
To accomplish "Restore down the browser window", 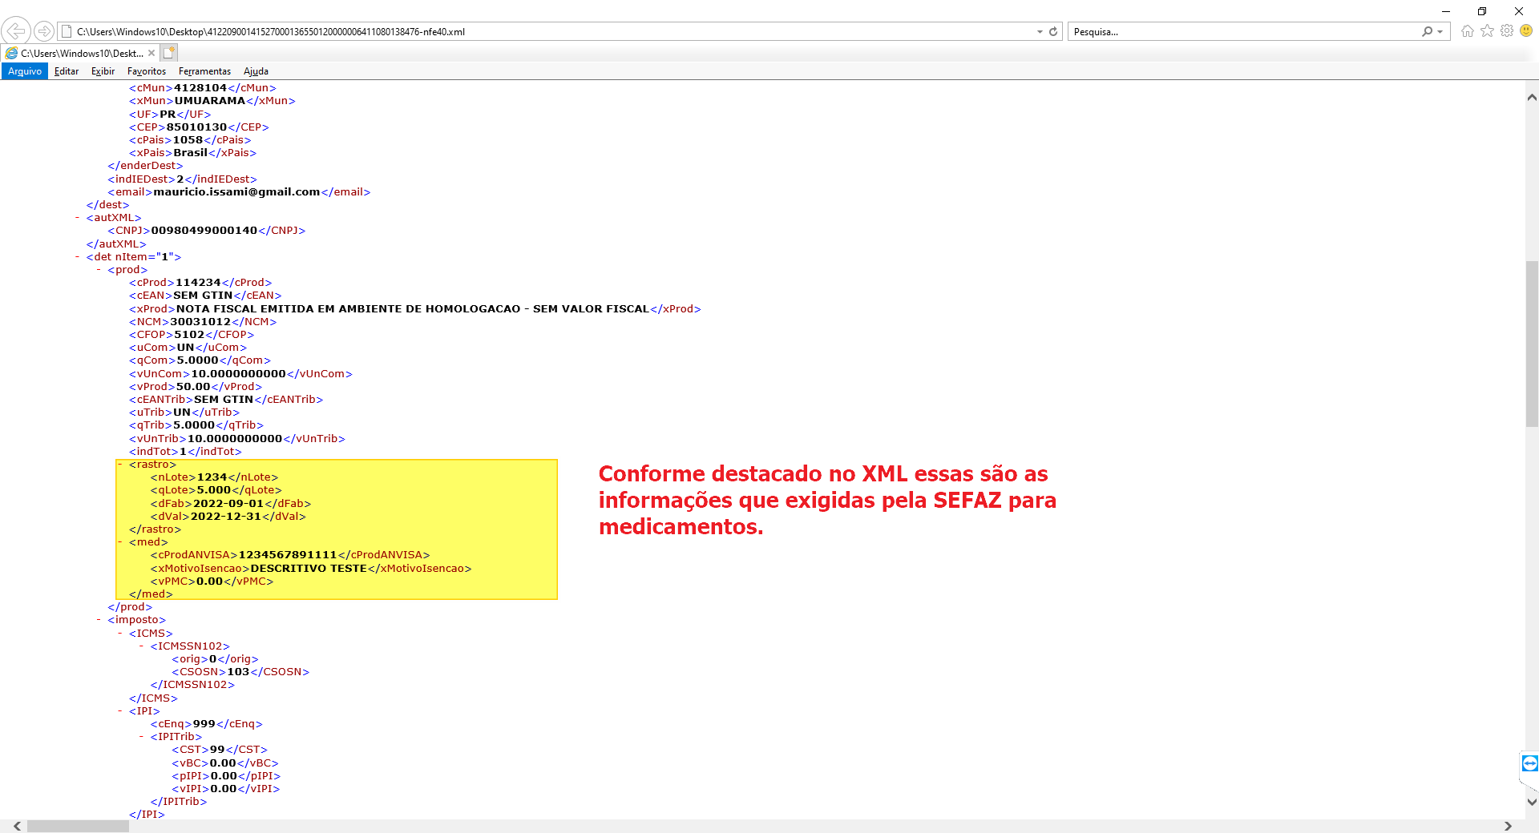I will click(x=1482, y=11).
